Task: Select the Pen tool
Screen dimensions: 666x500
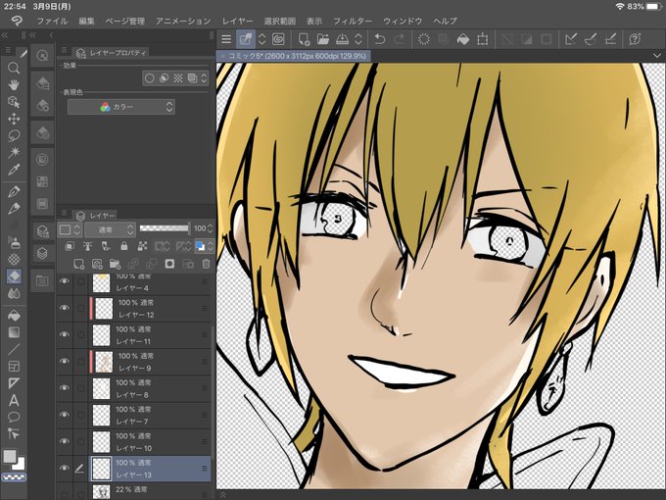Action: (x=14, y=191)
